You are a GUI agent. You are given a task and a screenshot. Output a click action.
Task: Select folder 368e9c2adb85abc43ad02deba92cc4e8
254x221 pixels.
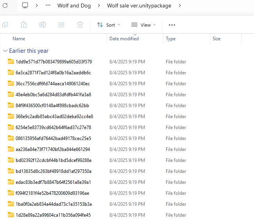point(54,117)
